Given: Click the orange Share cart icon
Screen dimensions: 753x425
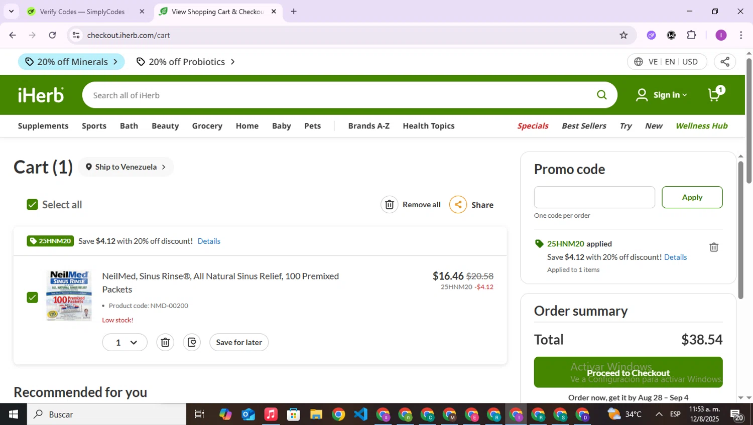Looking at the screenshot, I should tap(458, 204).
